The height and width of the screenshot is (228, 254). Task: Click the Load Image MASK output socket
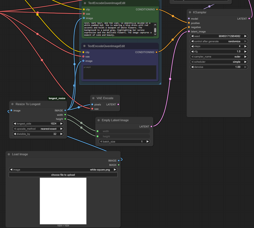pos(119,165)
